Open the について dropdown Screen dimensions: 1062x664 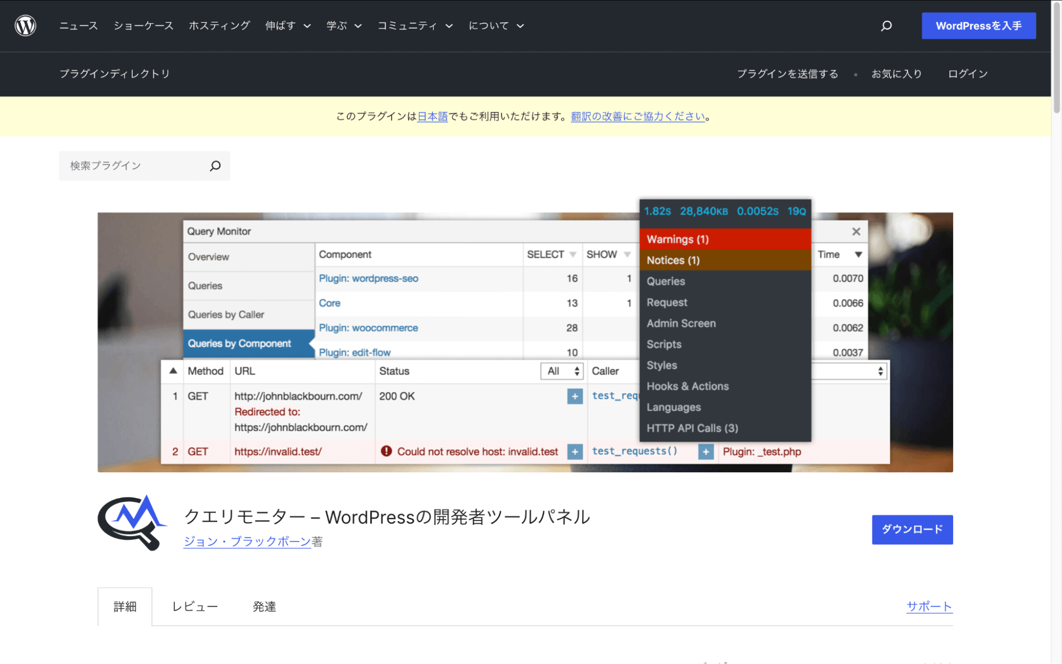[x=495, y=25]
